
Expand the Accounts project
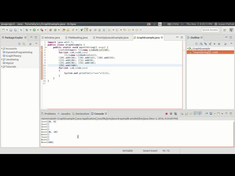(x=2, y=48)
